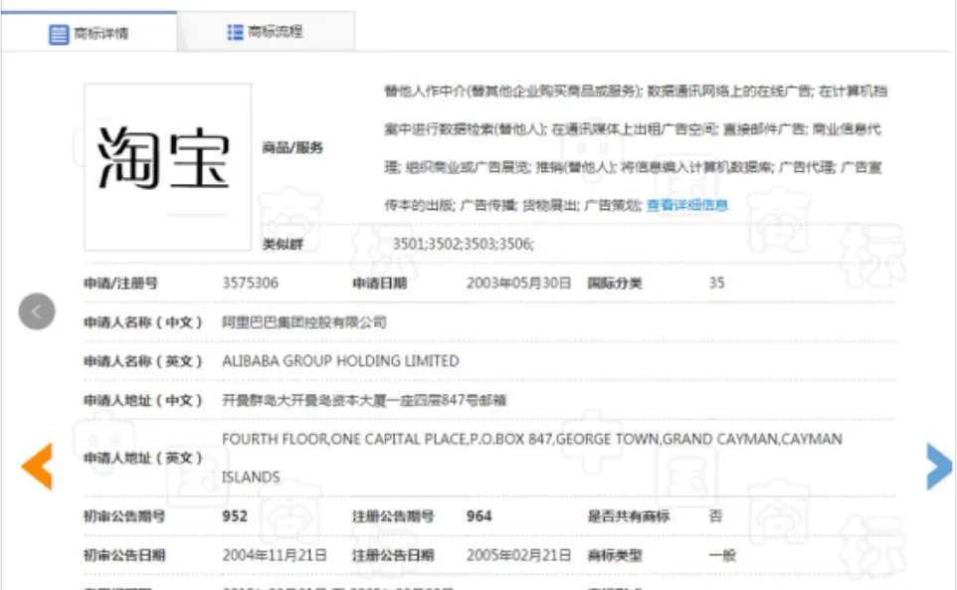Switch to the 商标流程 tab
957x590 pixels.
(266, 32)
